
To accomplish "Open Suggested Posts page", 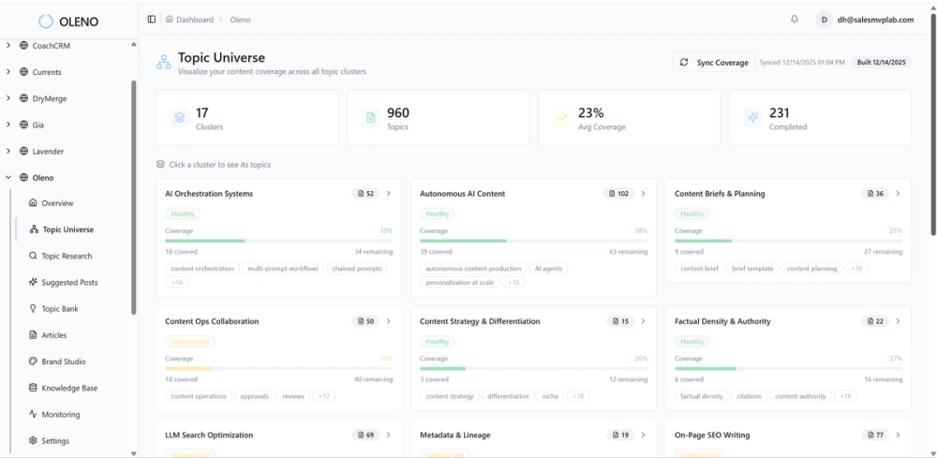I will pyautogui.click(x=69, y=282).
